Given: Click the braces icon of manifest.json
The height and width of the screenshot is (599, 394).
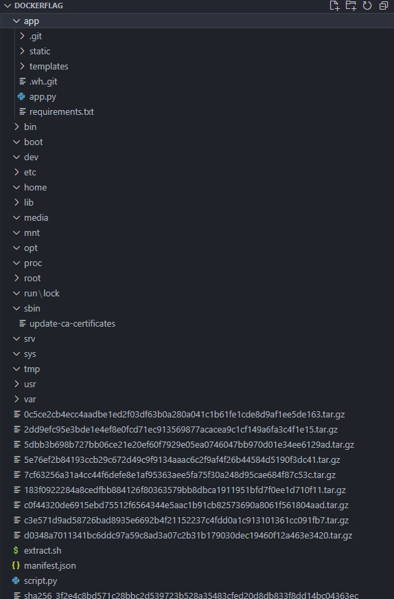Looking at the screenshot, I should pyautogui.click(x=16, y=566).
